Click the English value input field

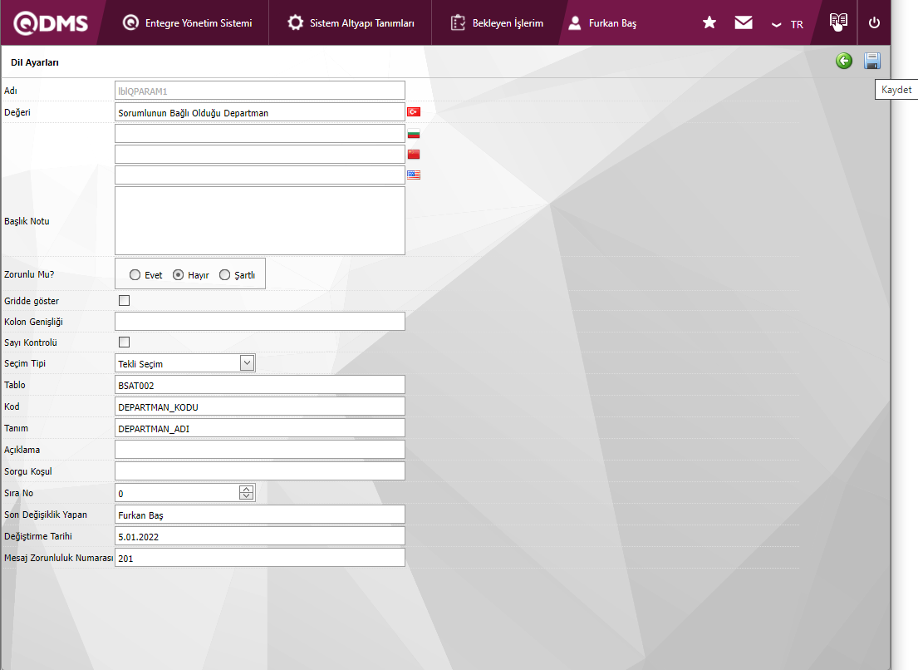(260, 175)
